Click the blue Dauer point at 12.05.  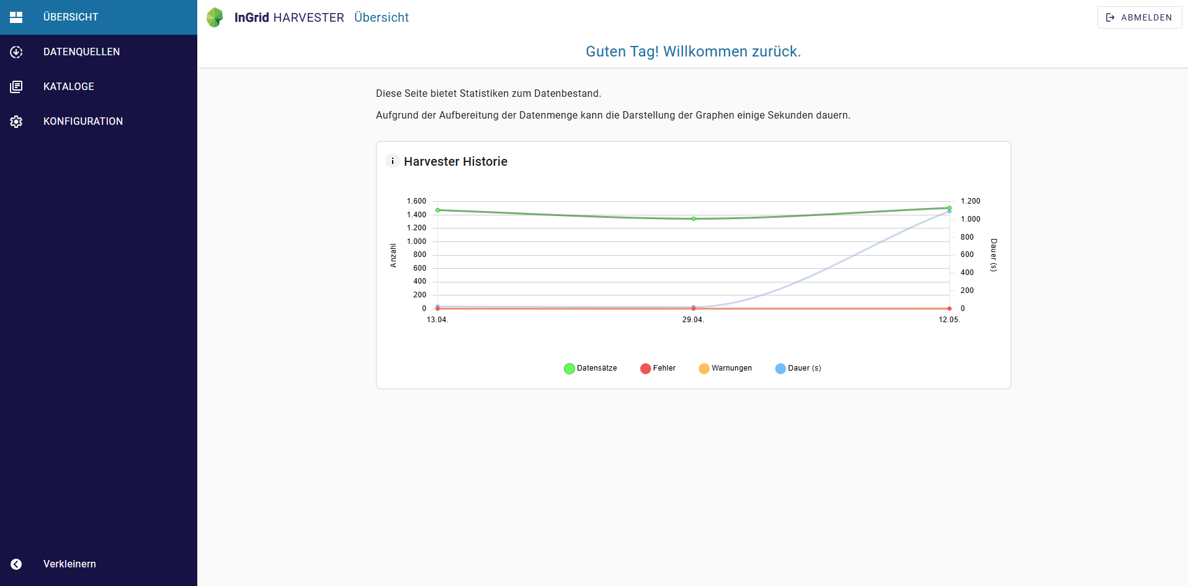[949, 212]
